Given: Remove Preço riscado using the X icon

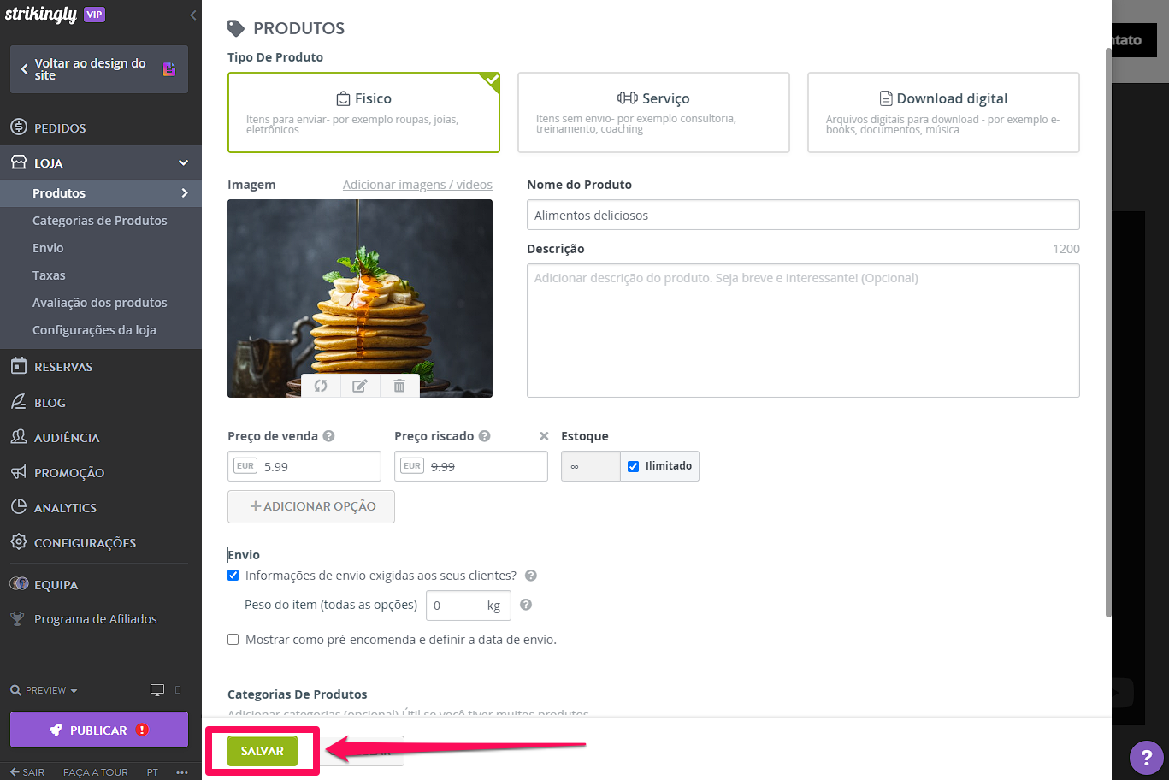Looking at the screenshot, I should [x=544, y=436].
